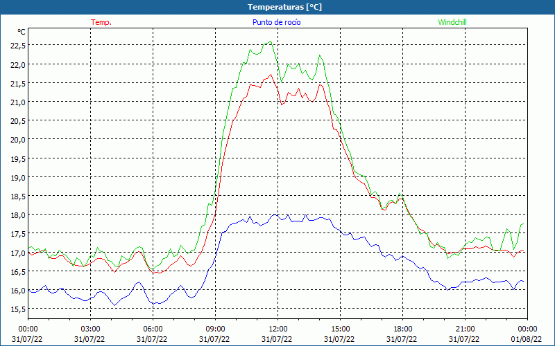Click the 19,5 y-axis value
This screenshot has height=346, width=555.
click(x=18, y=159)
